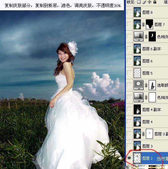The height and width of the screenshot is (169, 168).
Task: Select layer named 图层 5
Action: pos(147,73)
